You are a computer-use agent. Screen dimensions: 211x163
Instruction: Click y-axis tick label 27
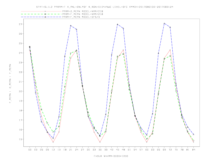tap(21, 24)
